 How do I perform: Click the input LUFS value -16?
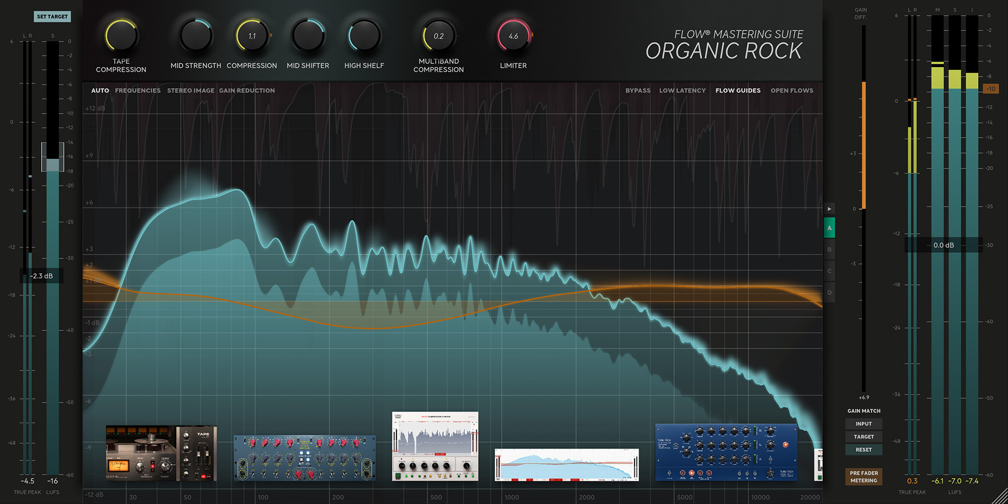[53, 481]
